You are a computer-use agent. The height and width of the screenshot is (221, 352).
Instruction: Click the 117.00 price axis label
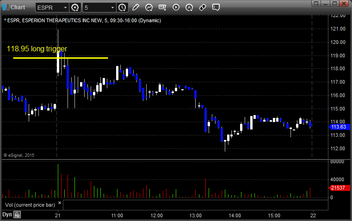click(338, 82)
